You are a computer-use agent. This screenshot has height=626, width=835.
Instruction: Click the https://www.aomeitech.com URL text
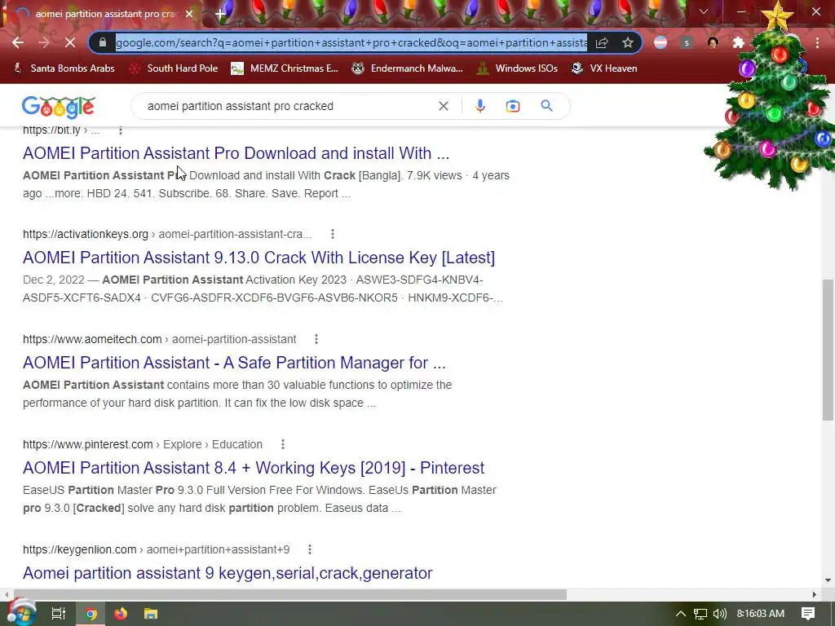(x=92, y=339)
